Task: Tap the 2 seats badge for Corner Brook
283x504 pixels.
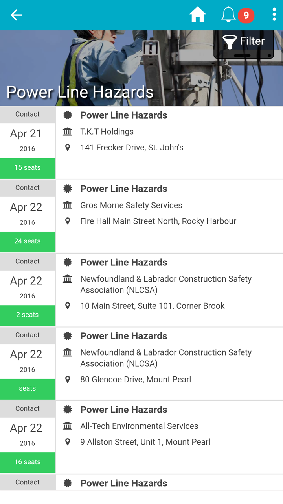Action: 28,315
